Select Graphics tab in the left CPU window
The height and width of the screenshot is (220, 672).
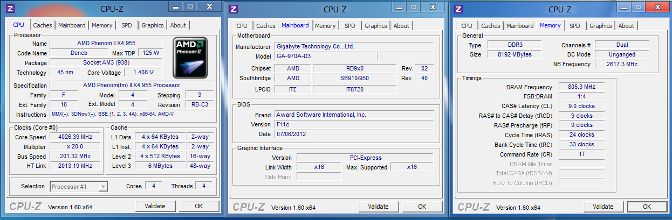(153, 25)
